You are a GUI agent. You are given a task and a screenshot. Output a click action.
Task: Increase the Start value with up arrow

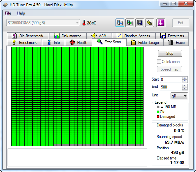click(x=184, y=78)
